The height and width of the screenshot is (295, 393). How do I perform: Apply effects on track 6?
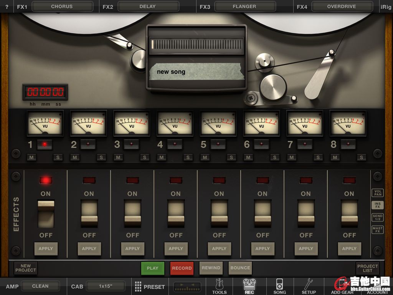tap(263, 249)
